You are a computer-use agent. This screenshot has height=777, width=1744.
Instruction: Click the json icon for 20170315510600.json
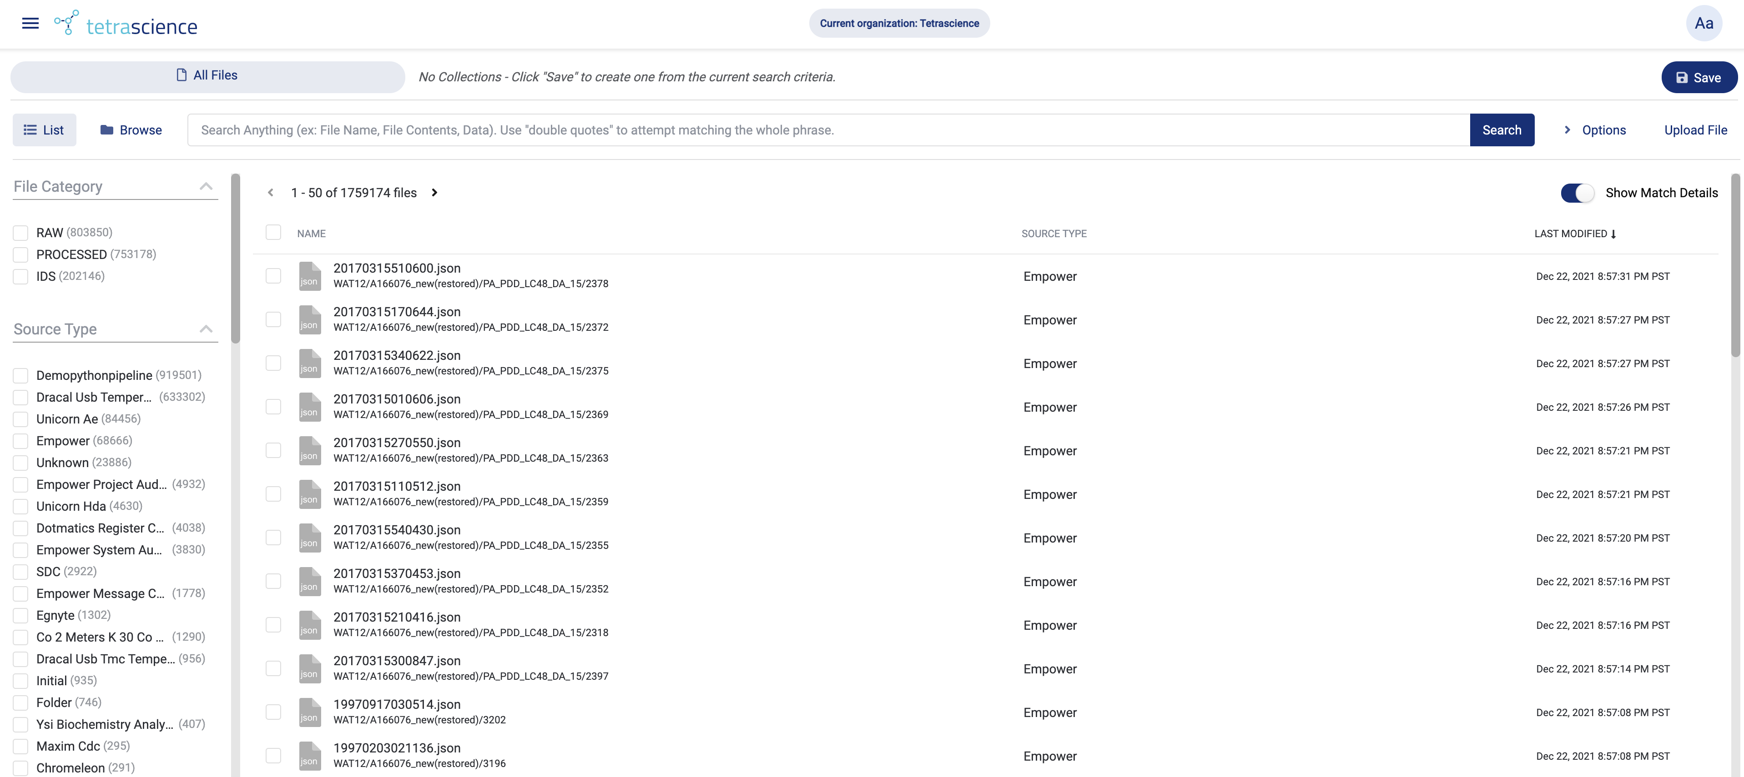[x=310, y=276]
